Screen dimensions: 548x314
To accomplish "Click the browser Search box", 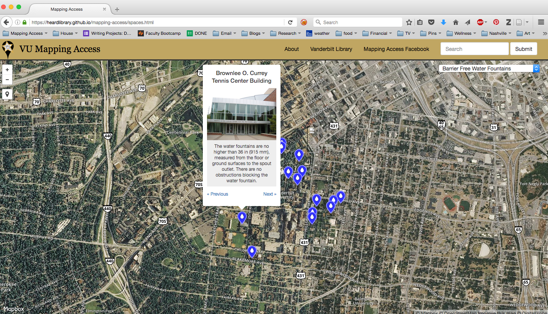I will [x=358, y=22].
